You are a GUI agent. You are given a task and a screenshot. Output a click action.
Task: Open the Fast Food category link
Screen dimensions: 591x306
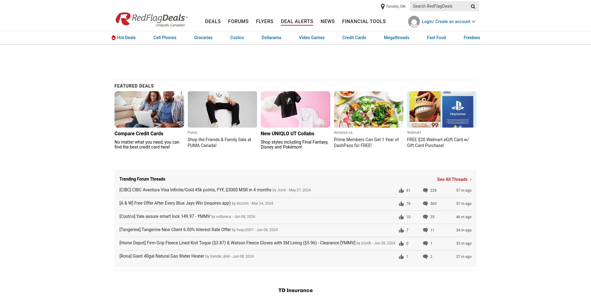[x=436, y=38]
